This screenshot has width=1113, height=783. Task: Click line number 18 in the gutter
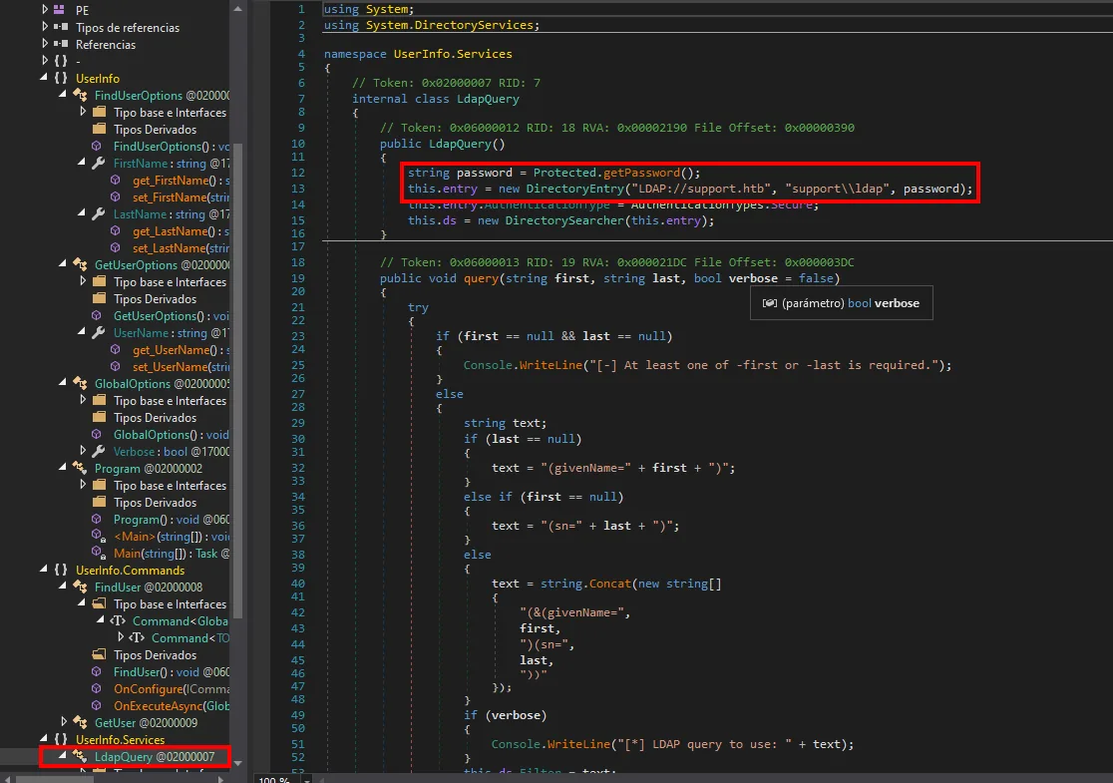click(298, 262)
